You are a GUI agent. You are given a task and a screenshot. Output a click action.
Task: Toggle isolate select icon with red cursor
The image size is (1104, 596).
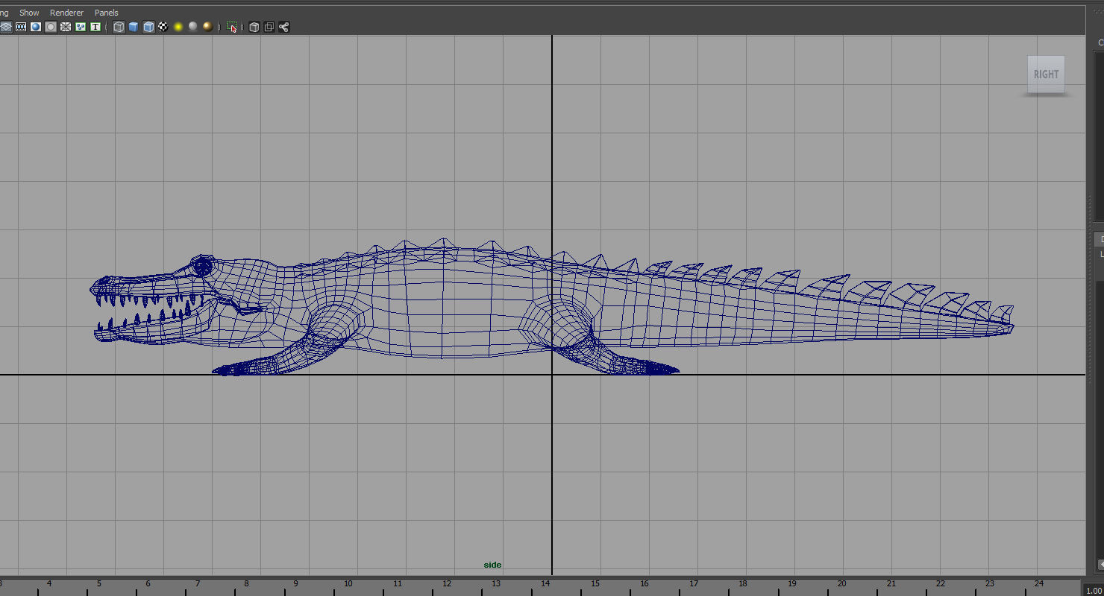tap(232, 27)
